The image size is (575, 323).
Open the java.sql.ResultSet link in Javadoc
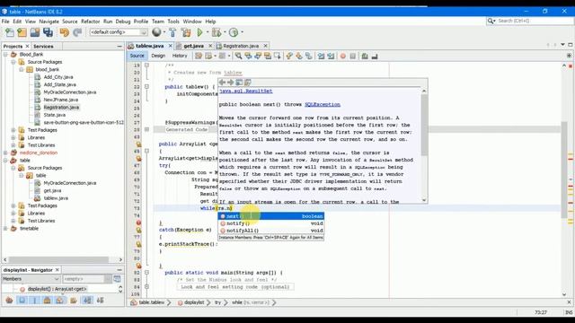tap(245, 92)
